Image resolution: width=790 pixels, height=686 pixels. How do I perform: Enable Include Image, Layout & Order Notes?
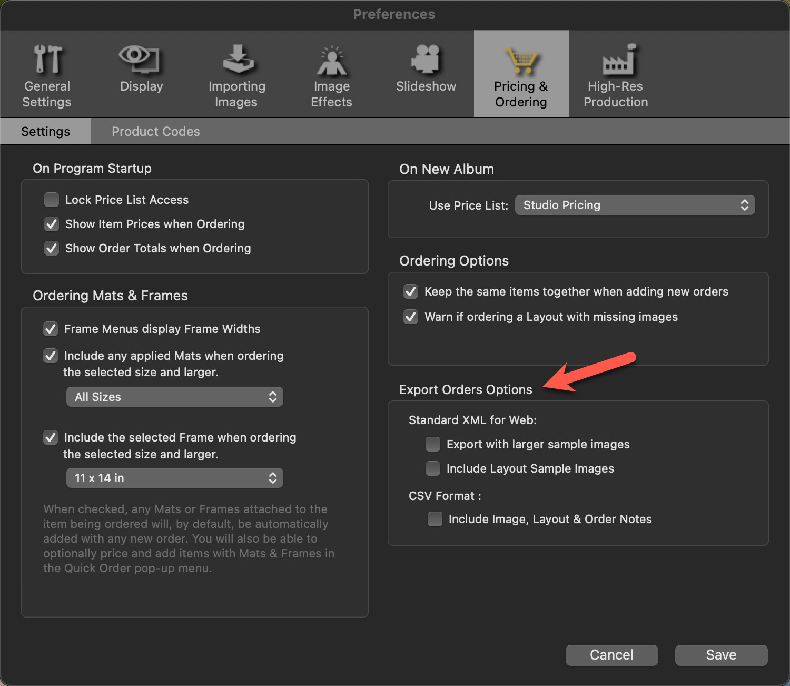pyautogui.click(x=435, y=519)
